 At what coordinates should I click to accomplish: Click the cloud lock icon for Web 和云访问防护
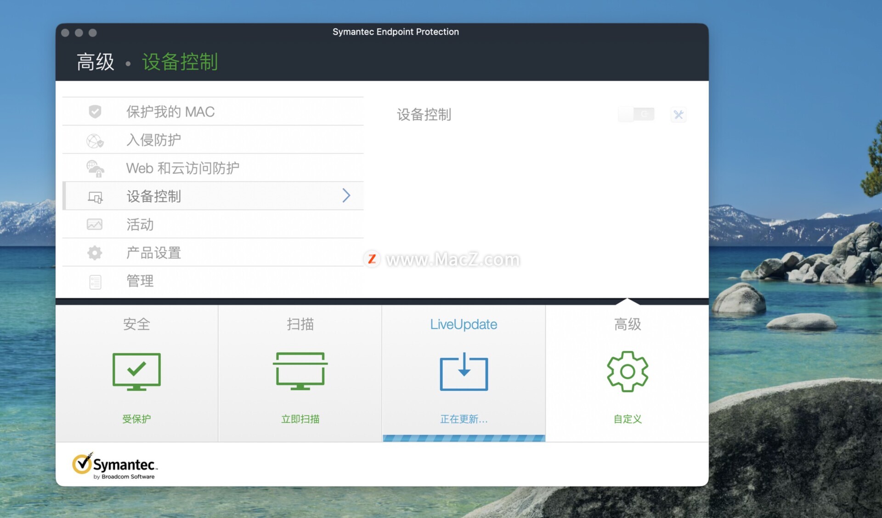pos(95,169)
